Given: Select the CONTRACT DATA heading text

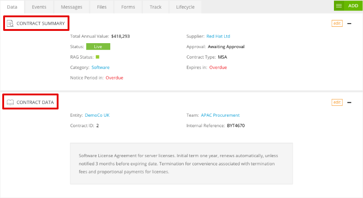Looking at the screenshot, I should [x=35, y=102].
